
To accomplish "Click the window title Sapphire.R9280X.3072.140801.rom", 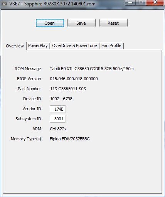I will point(60,4).
